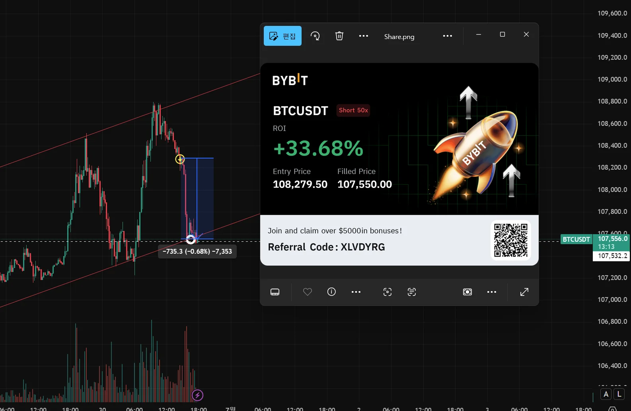Show file info for Share.png
This screenshot has width=631, height=411.
pyautogui.click(x=331, y=292)
